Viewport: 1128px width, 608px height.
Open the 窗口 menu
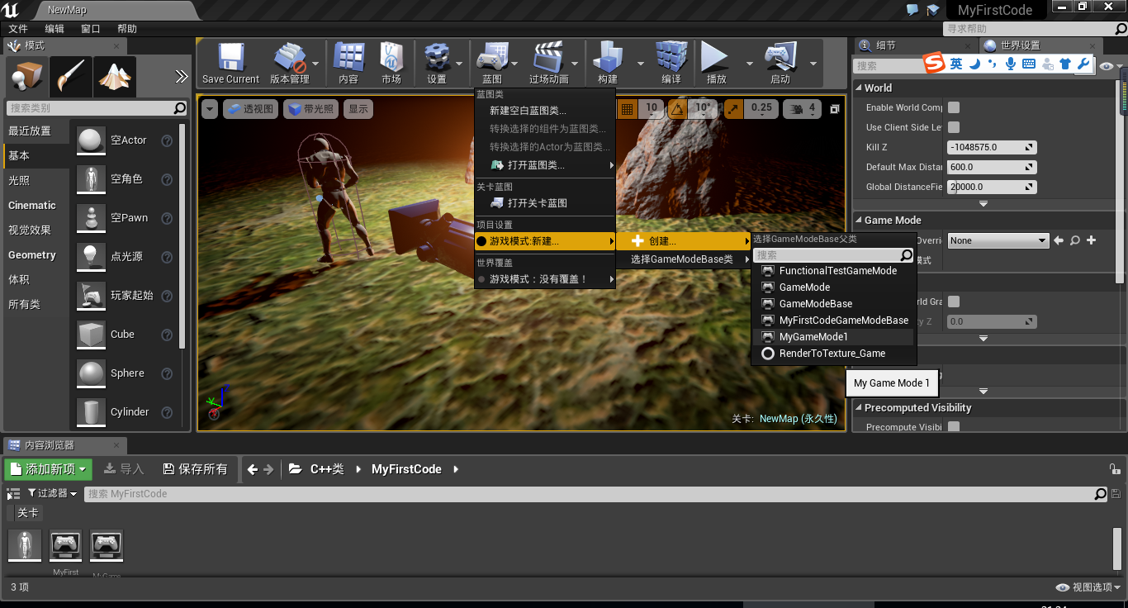tap(91, 29)
